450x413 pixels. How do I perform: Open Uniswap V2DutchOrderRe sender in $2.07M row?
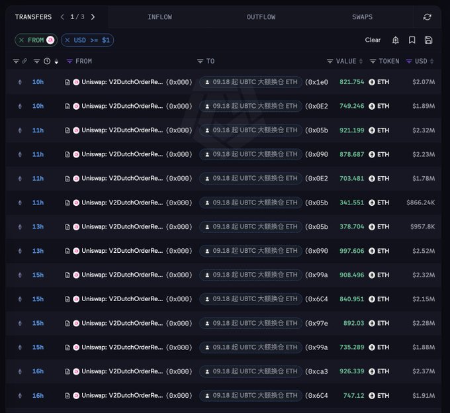(x=122, y=82)
